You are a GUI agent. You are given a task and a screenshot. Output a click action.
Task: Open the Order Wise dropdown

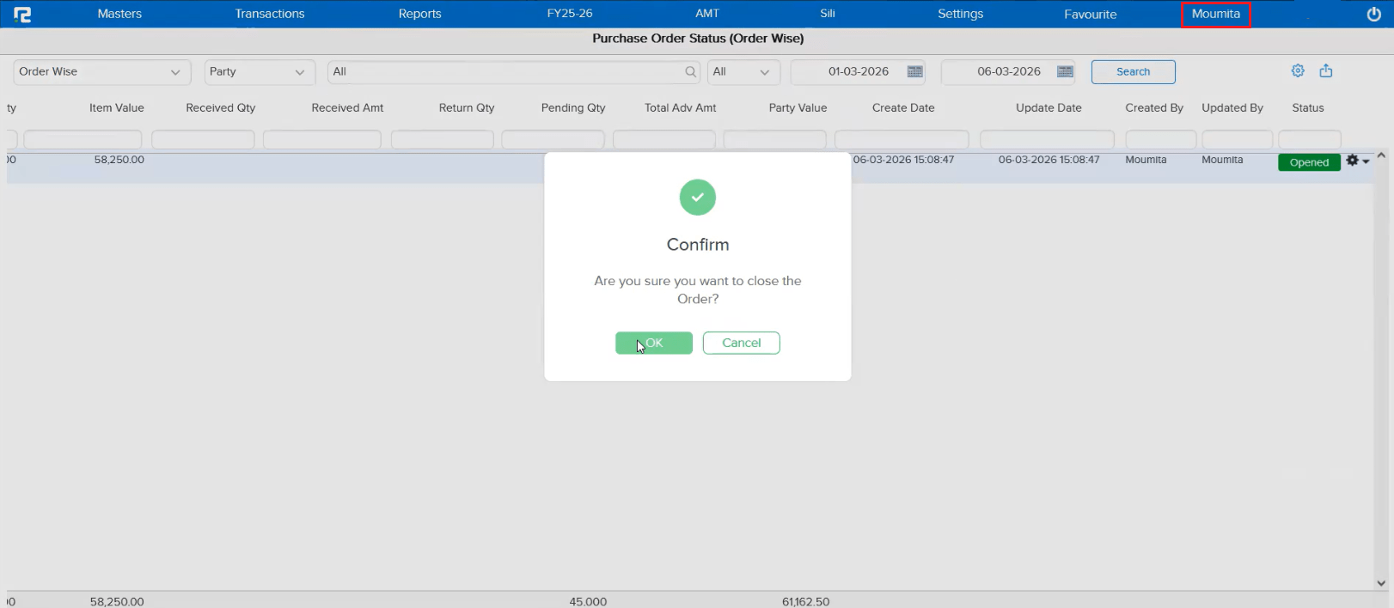tap(102, 72)
